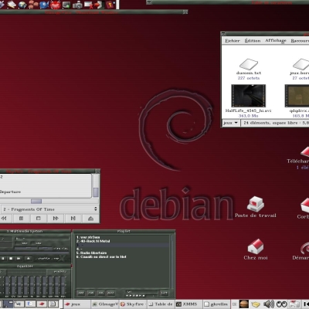Open Raccourcis menu in file manager
This screenshot has width=309, height=309.
[300, 41]
